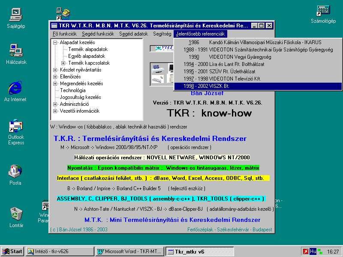
Task: Open the Sajátgép desktop icon
Action: pyautogui.click(x=16, y=18)
